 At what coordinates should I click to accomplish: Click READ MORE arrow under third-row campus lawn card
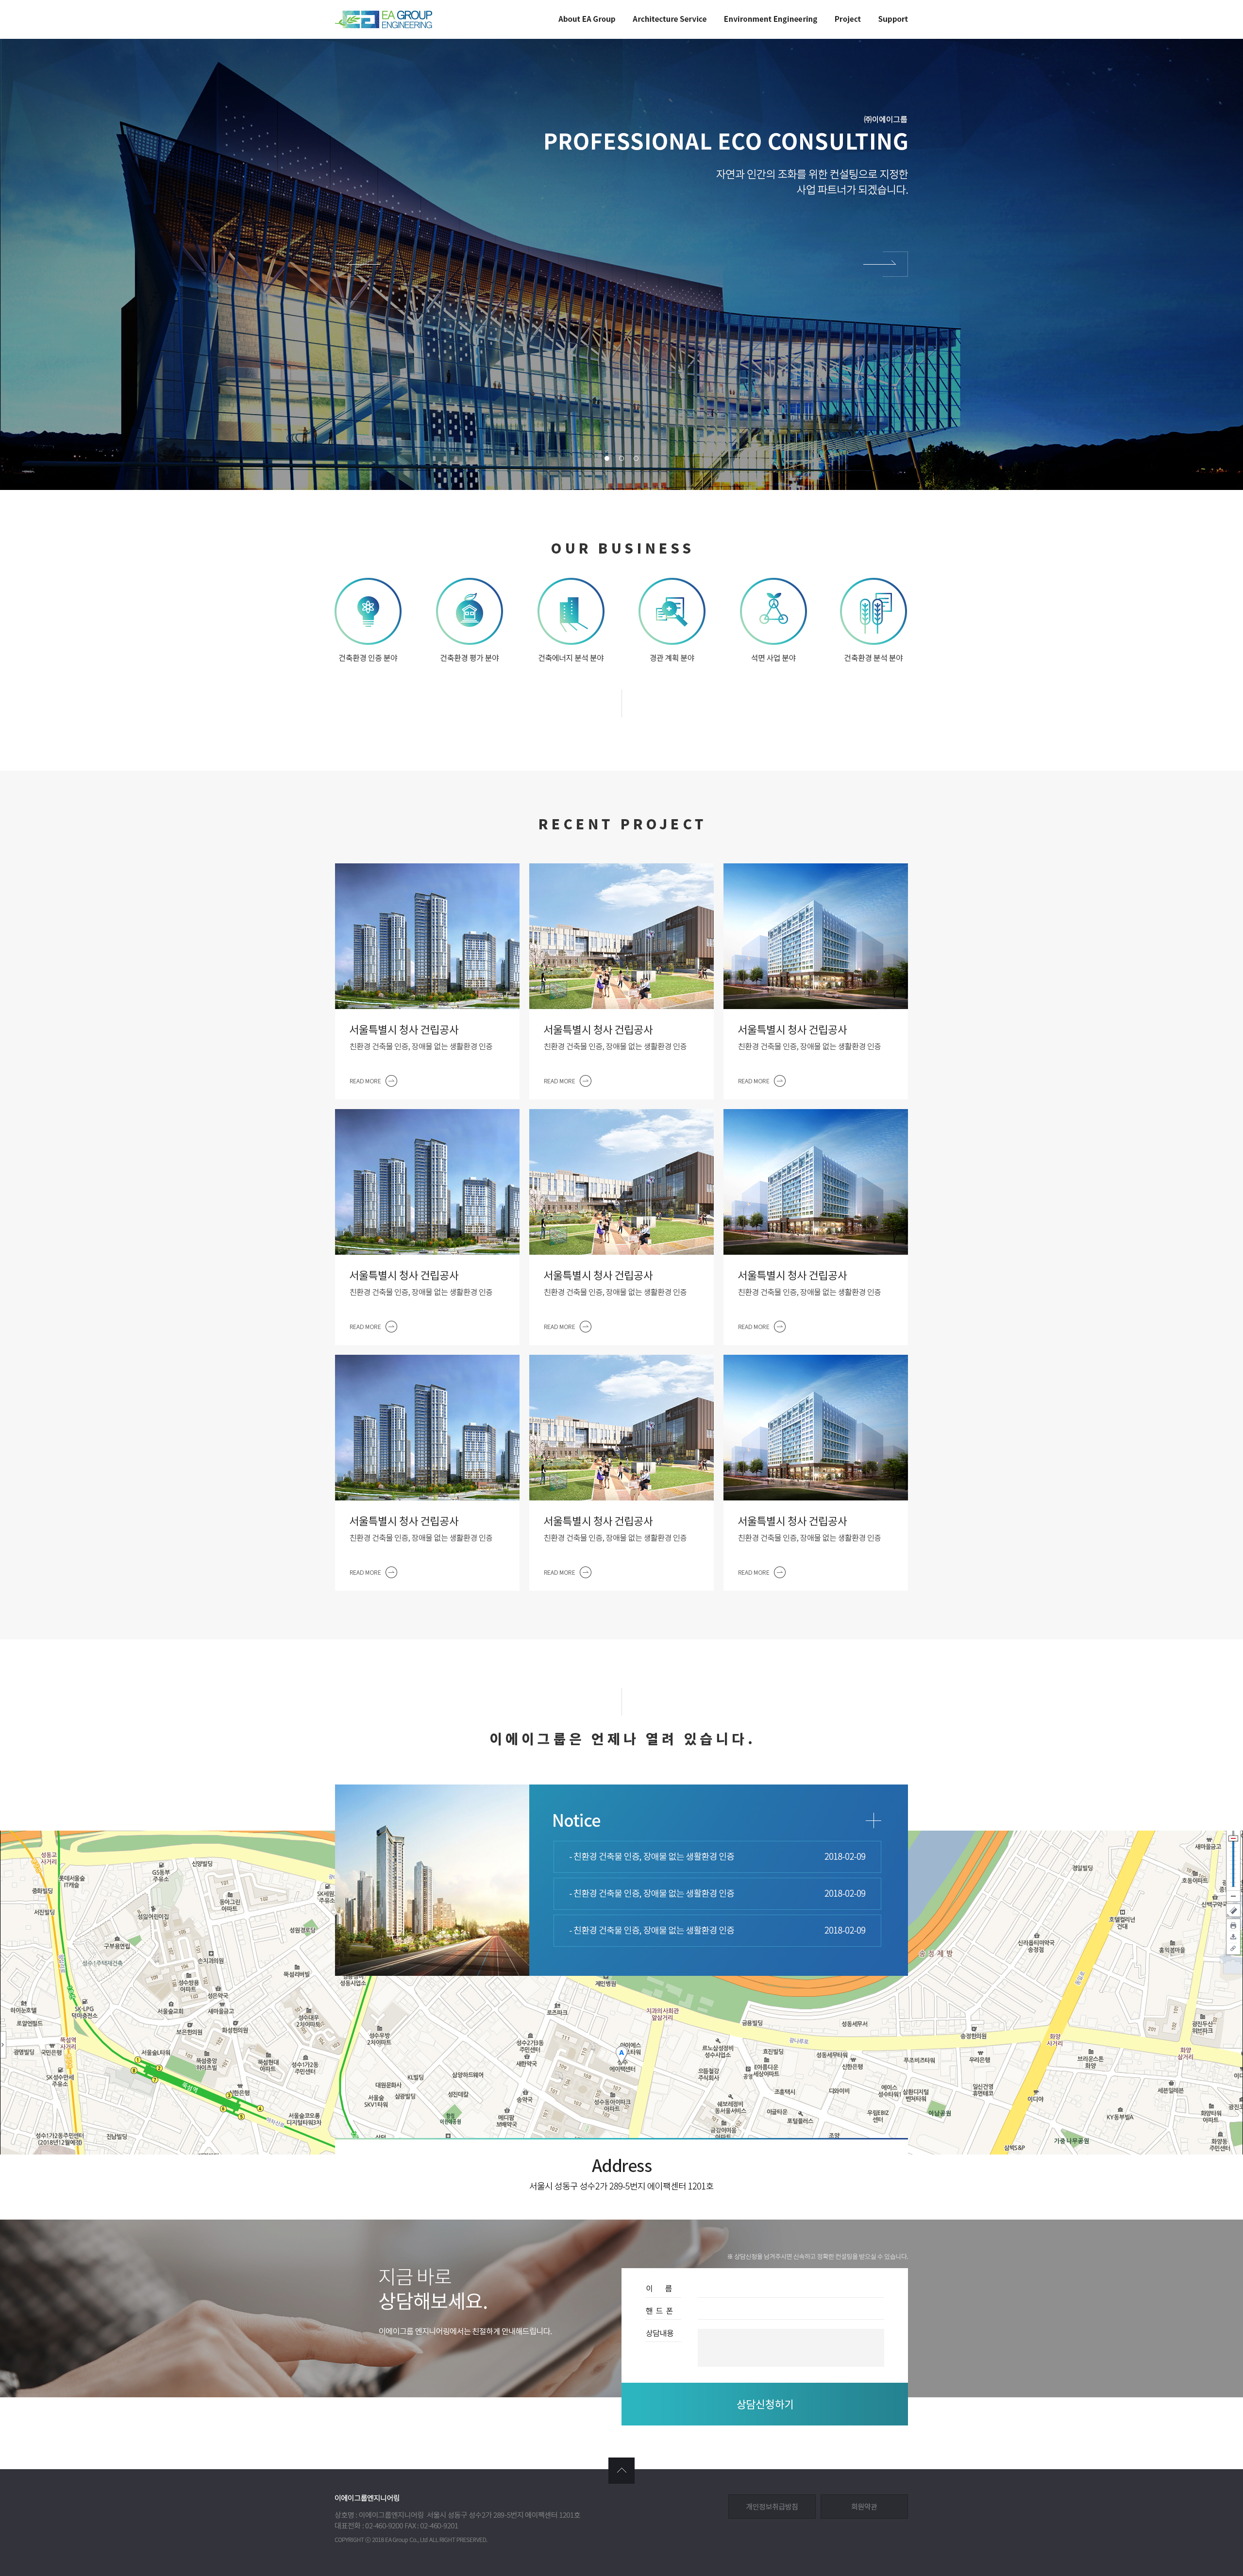(586, 1572)
